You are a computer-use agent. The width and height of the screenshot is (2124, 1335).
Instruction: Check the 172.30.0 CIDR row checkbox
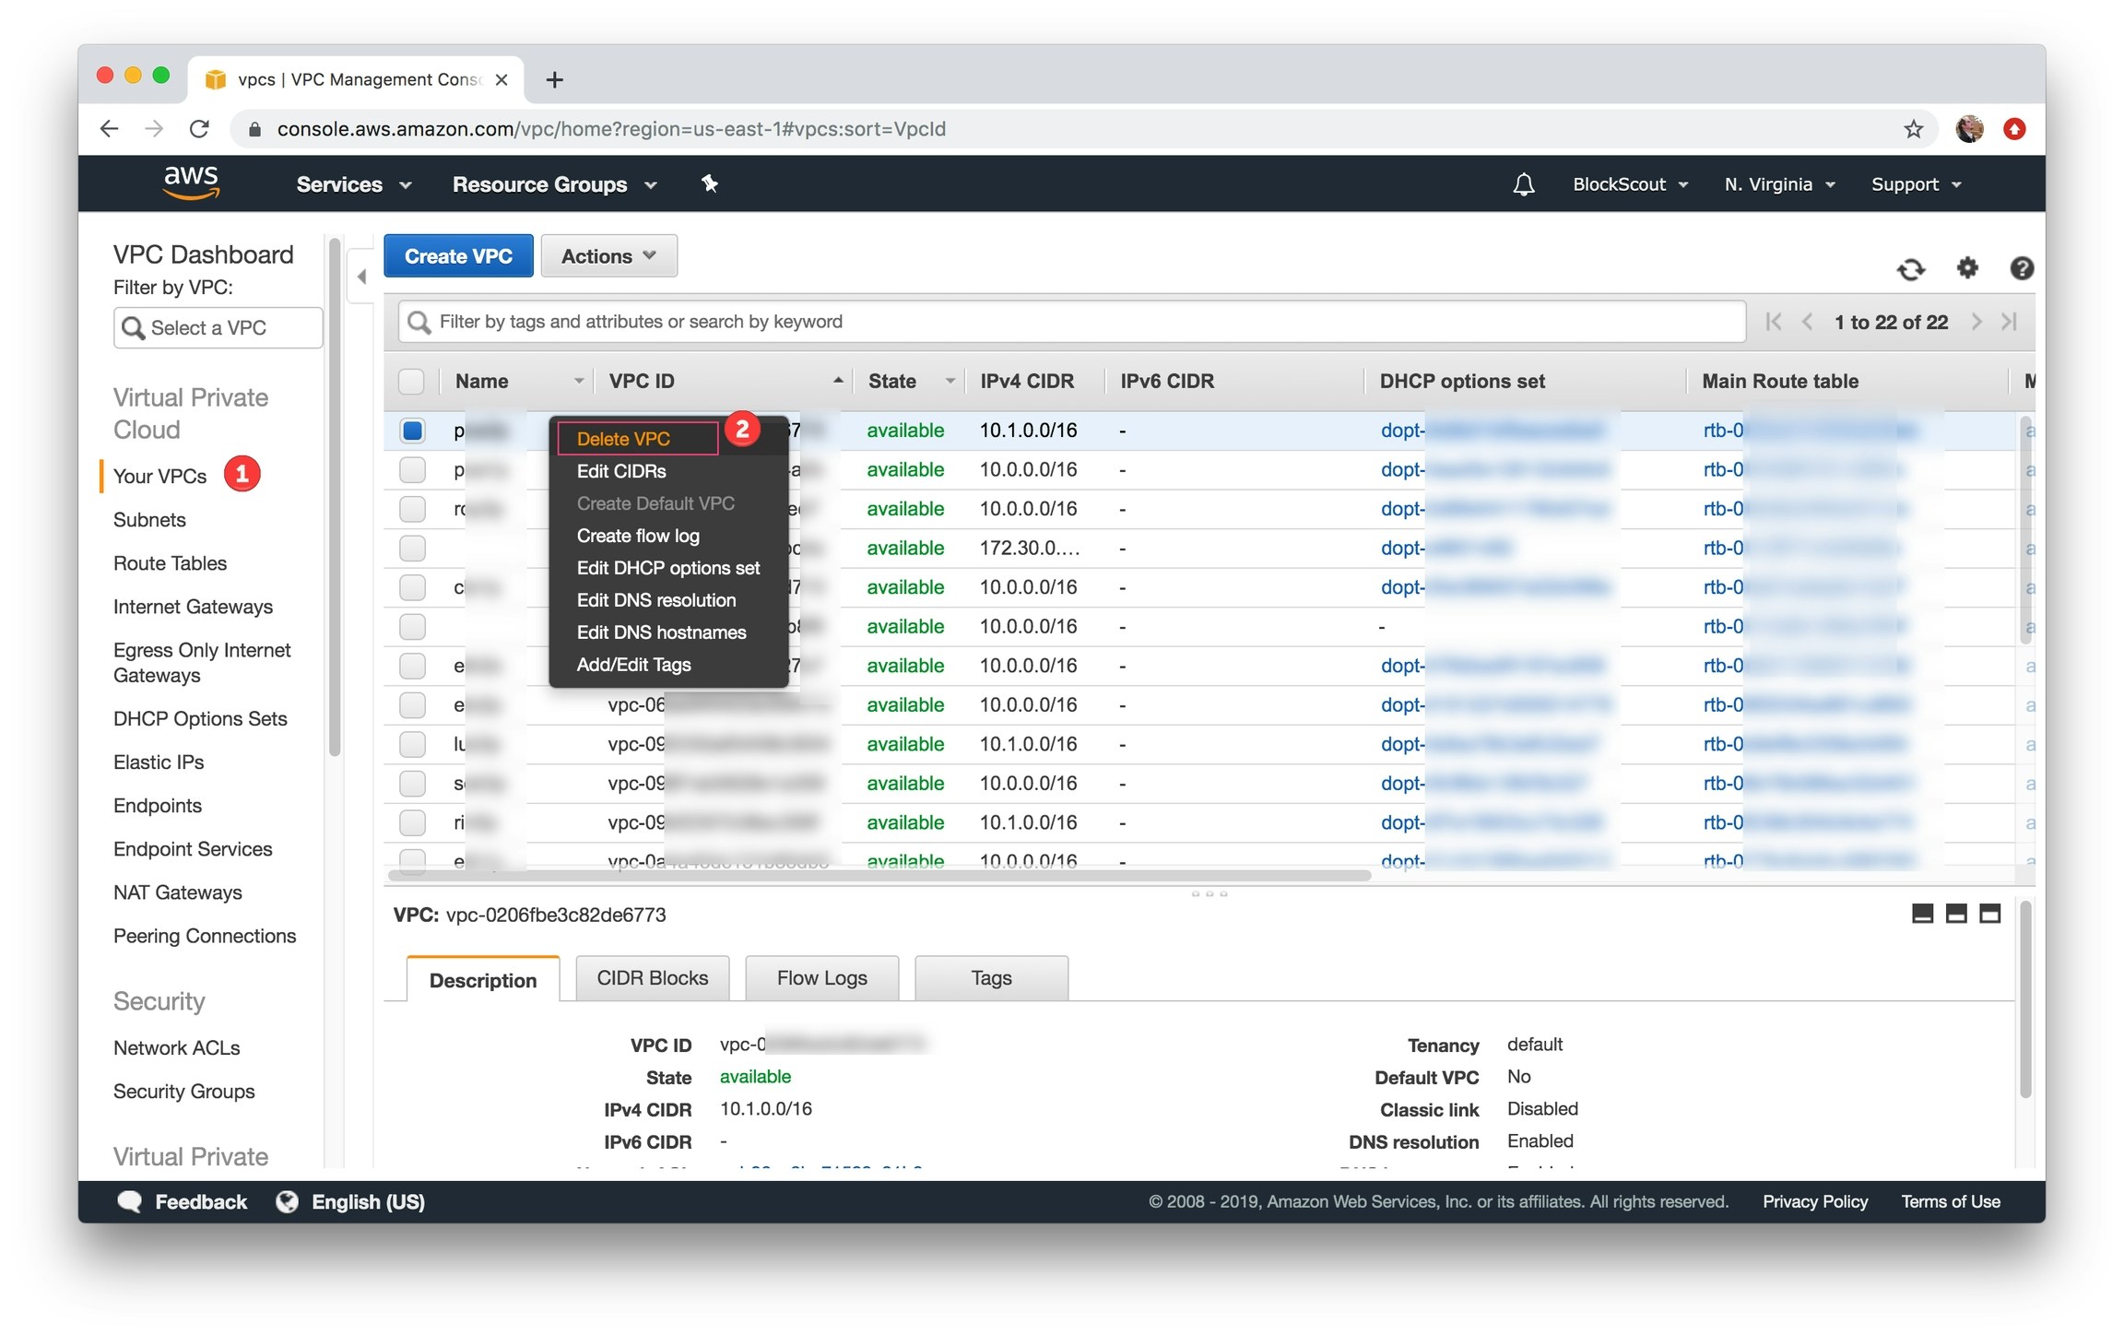411,549
